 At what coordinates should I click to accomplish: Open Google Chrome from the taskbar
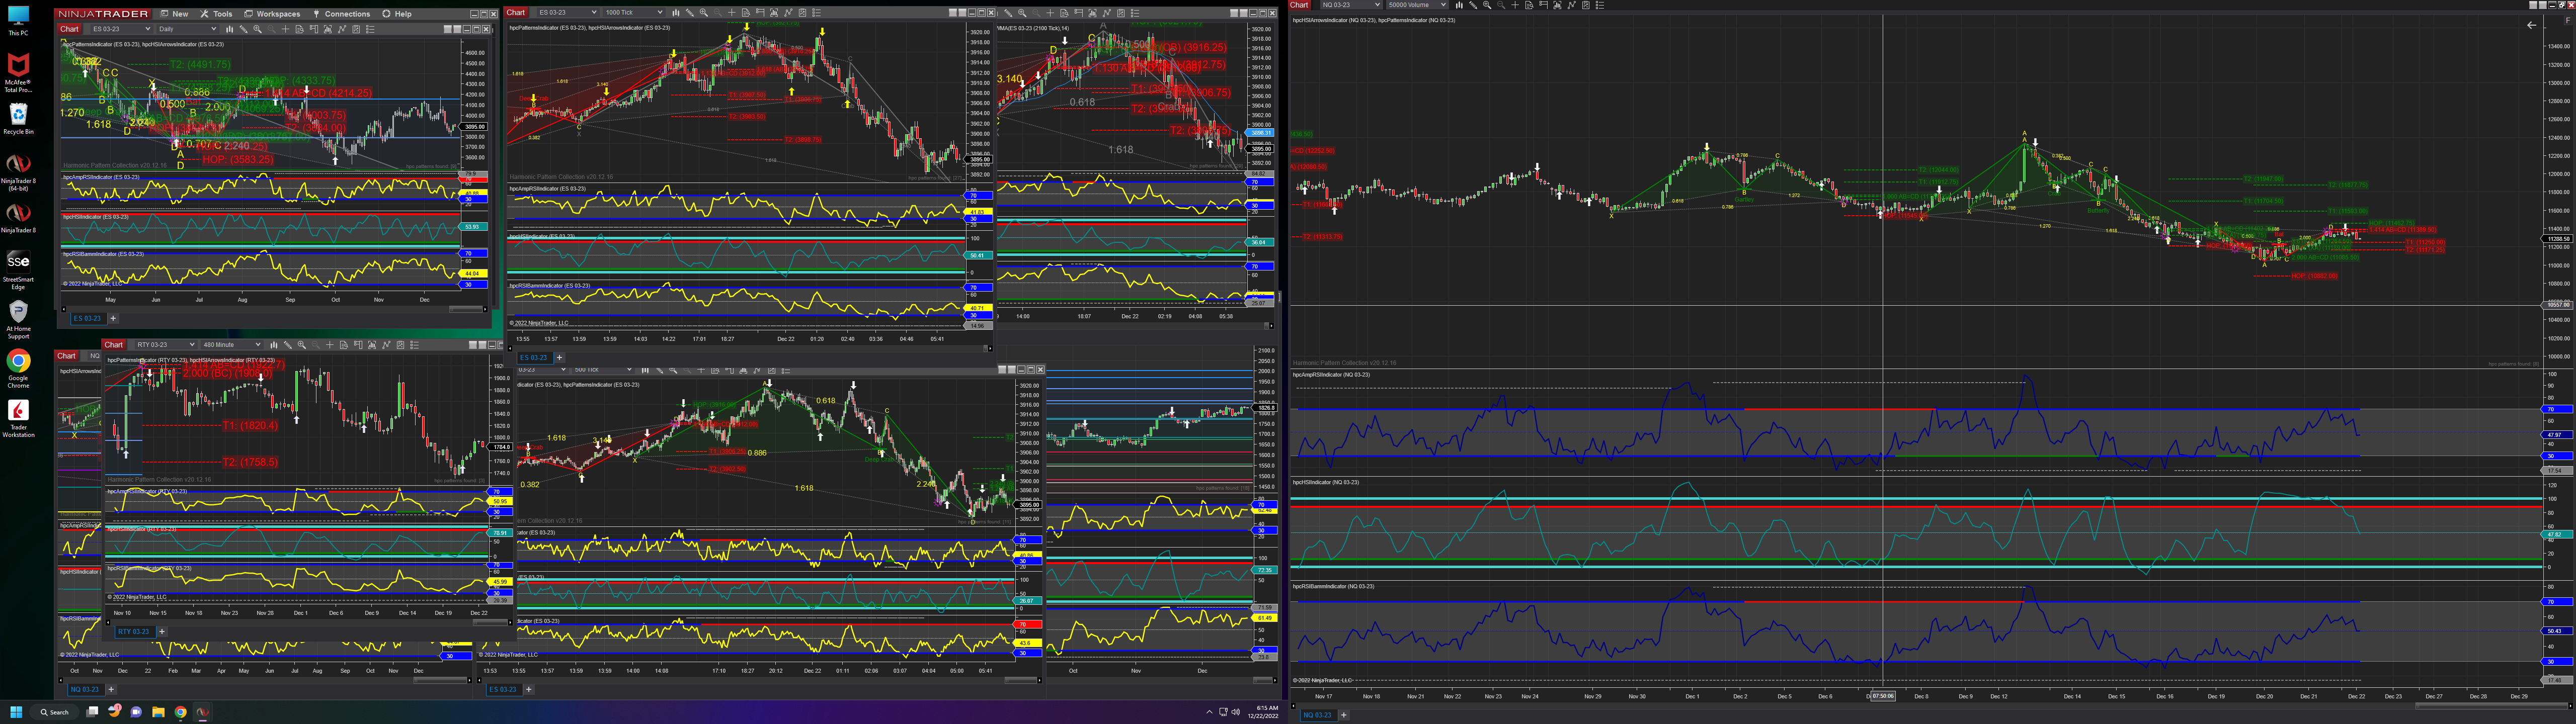click(181, 713)
